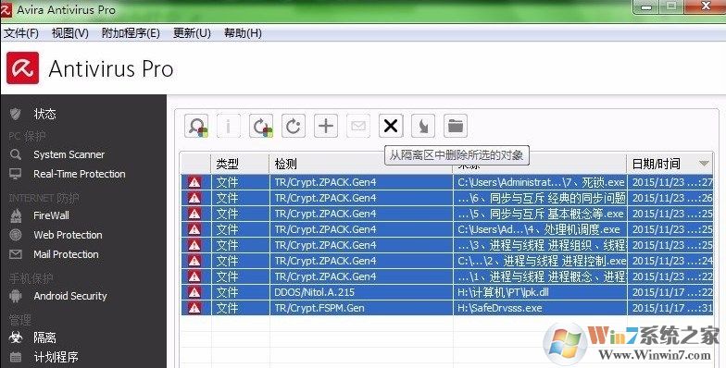Click the FireWall sidebar icon

[16, 215]
